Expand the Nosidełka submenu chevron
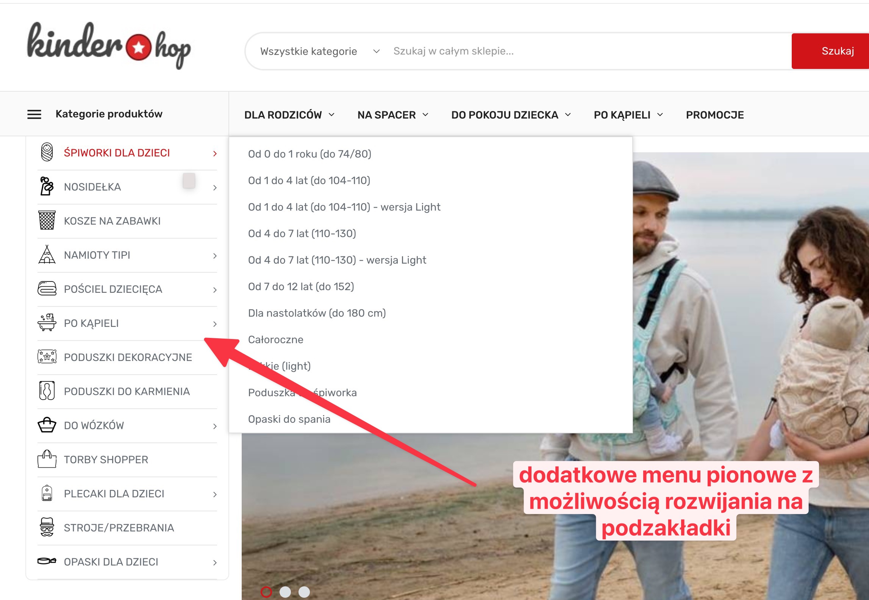 [x=215, y=187]
